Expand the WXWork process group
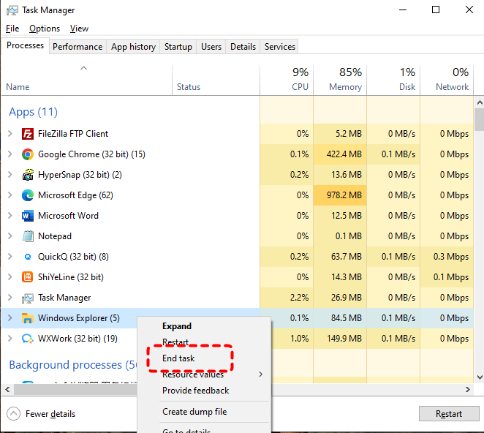Screen dimensions: 484x433 pos(10,339)
